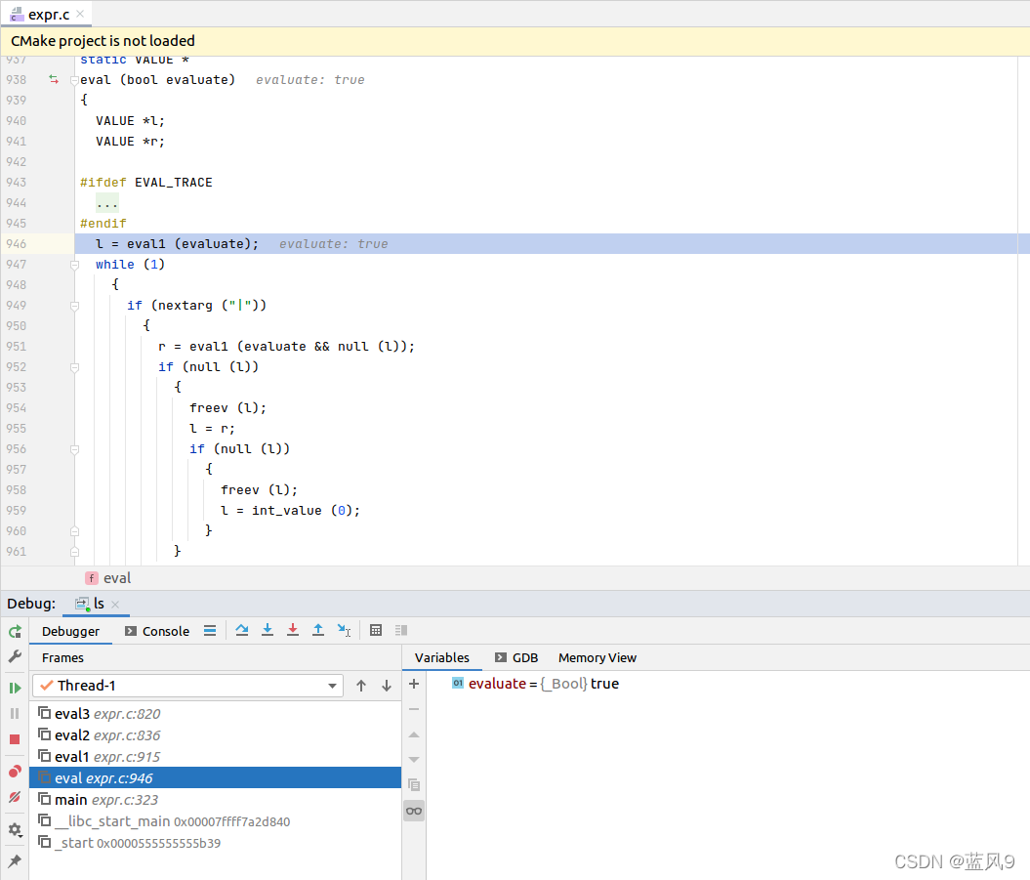Toggle Mute Breakpoints
1030x880 pixels.
14,798
